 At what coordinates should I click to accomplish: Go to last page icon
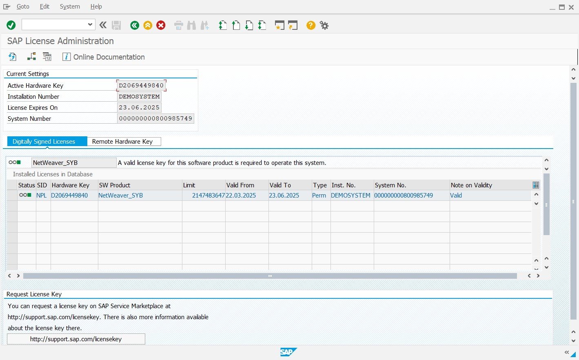point(262,25)
